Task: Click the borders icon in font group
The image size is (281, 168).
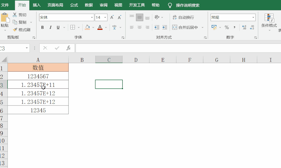Action: point(73,27)
